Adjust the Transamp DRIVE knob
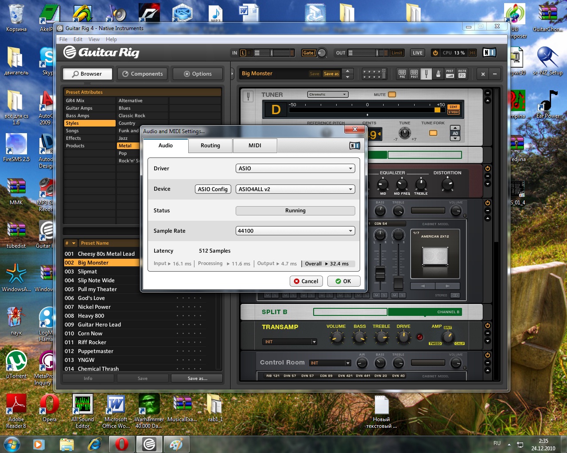Screen dimensions: 567x453 point(403,338)
